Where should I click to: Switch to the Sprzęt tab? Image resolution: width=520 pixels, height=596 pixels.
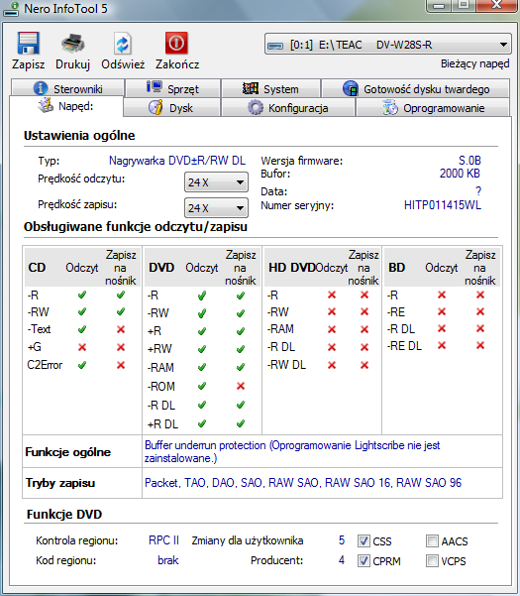[x=173, y=88]
